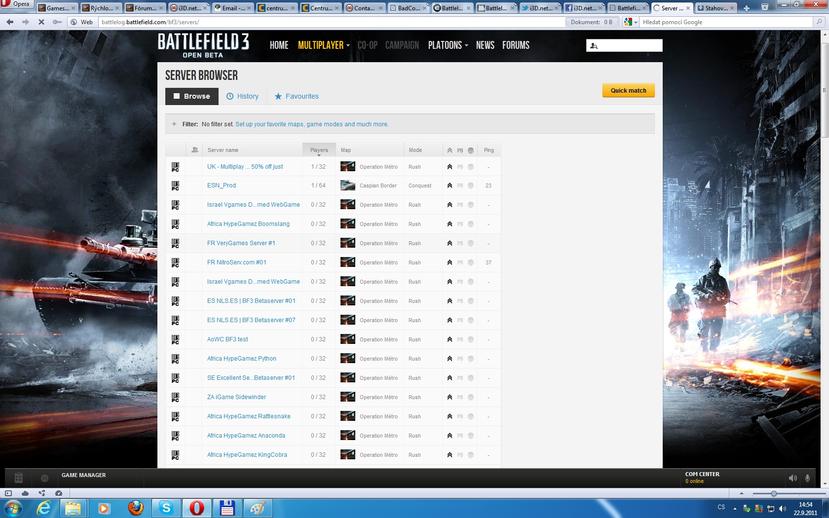Open the Forums section
This screenshot has height=518, width=829.
(x=516, y=45)
